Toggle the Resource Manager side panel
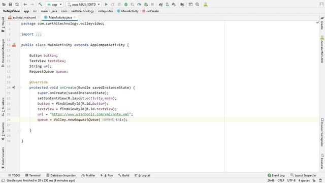 (x=3, y=53)
